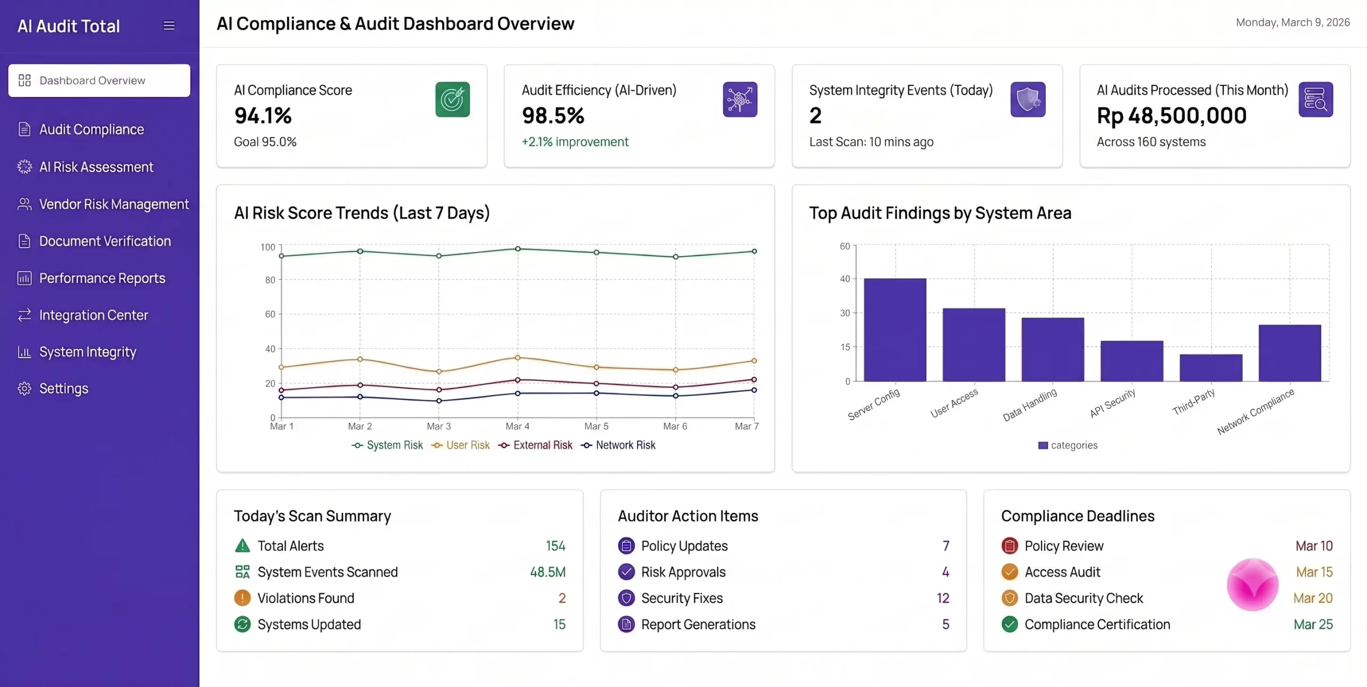Screen dimensions: 1367x687
Task: Click the AI Audits Processed search icon
Action: pyautogui.click(x=1316, y=99)
